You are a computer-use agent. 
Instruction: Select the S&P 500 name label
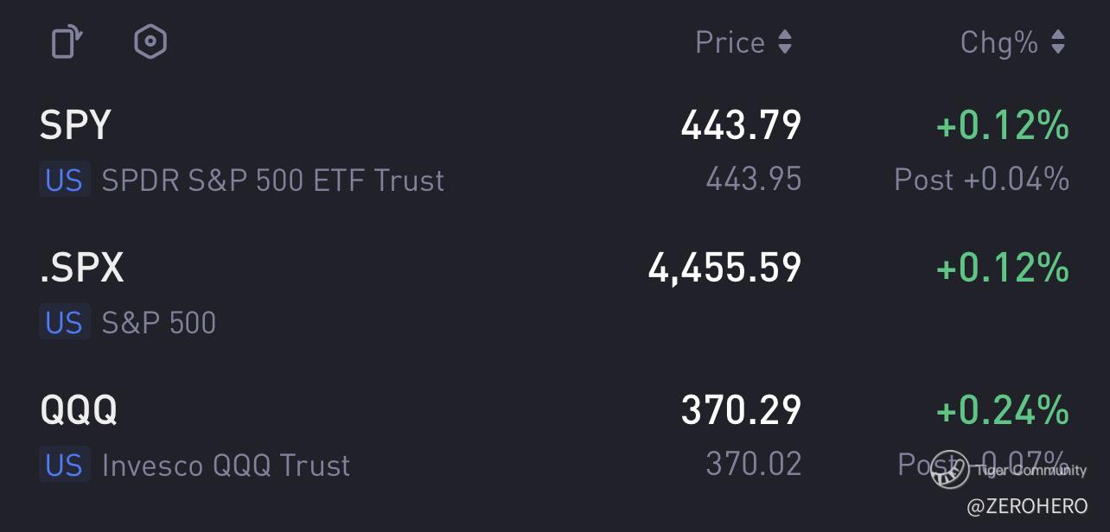pyautogui.click(x=159, y=323)
